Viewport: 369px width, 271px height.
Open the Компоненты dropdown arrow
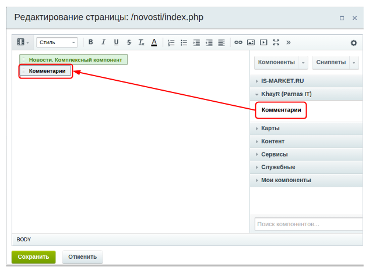coord(303,62)
